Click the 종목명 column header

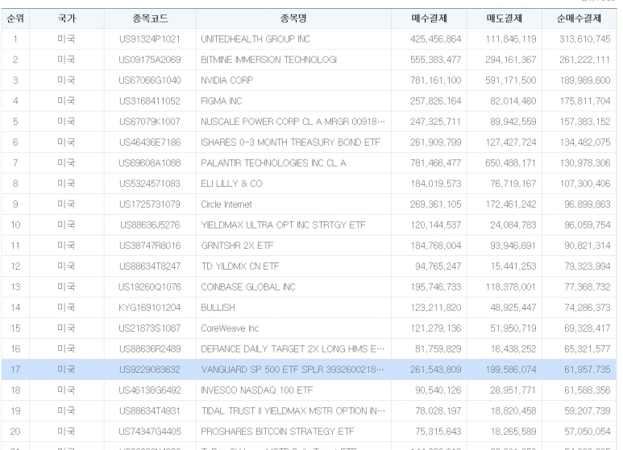(x=293, y=19)
